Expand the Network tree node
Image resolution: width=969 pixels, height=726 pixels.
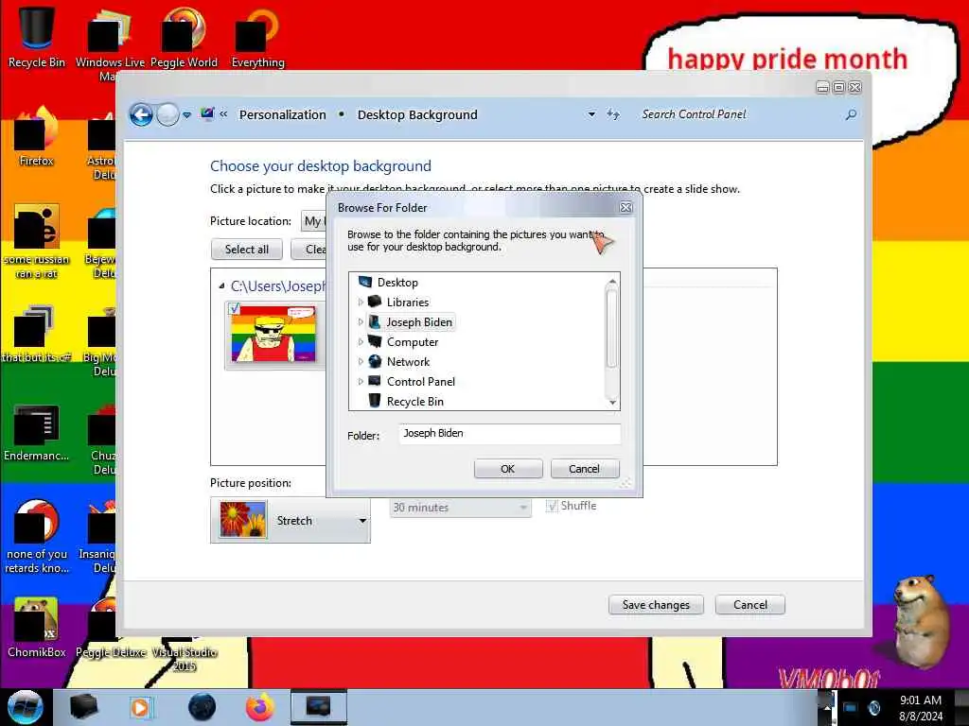[x=361, y=361]
